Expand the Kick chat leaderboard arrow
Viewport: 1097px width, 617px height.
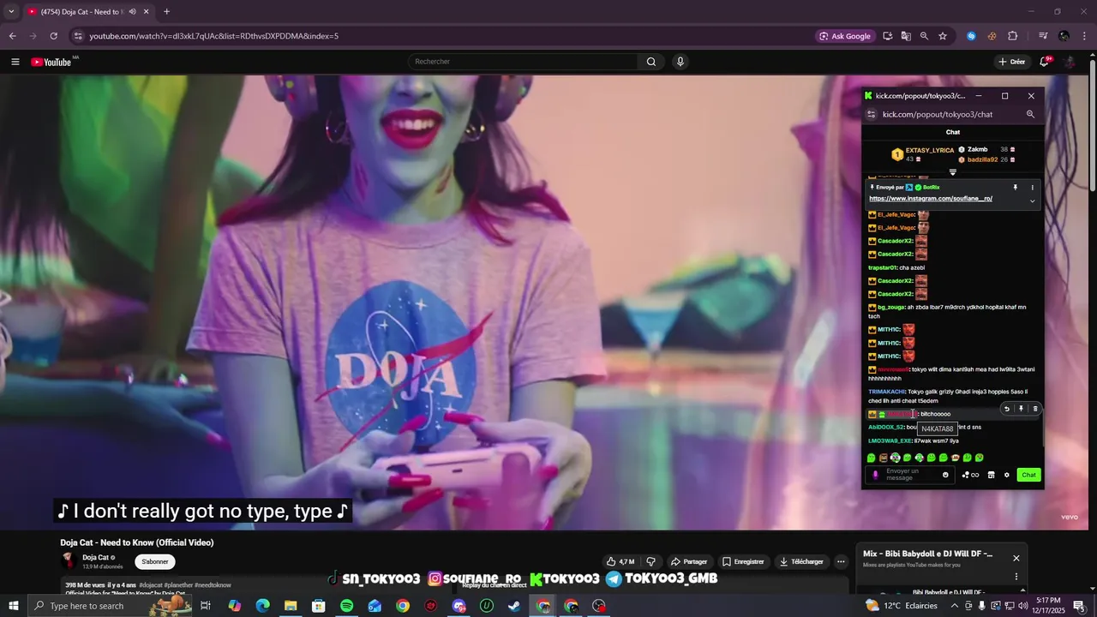[x=952, y=172]
